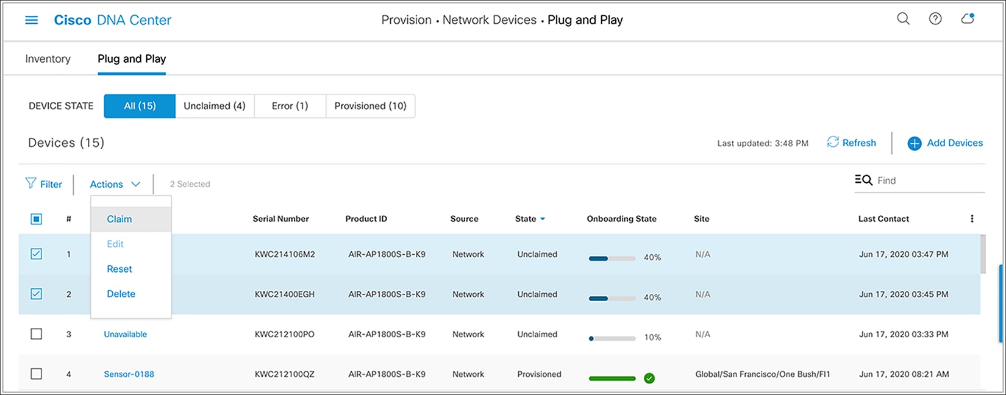Click last contact Jun 17, 2020 08:21 AM
This screenshot has height=395, width=1006.
904,374
